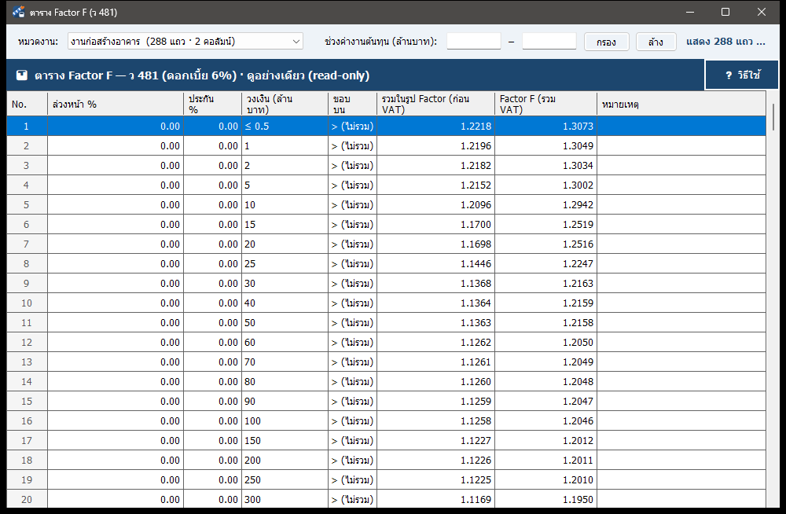Select row number 7
The image size is (786, 514).
pos(27,244)
